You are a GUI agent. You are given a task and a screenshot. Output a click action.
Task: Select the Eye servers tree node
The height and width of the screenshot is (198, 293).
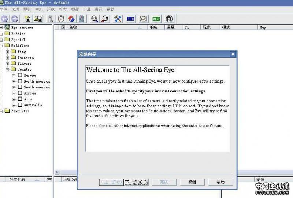(x=22, y=28)
